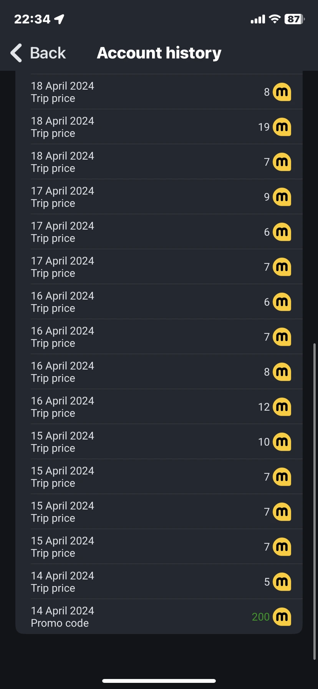Tap the cellular signal bars icon
The height and width of the screenshot is (689, 318).
(x=258, y=19)
